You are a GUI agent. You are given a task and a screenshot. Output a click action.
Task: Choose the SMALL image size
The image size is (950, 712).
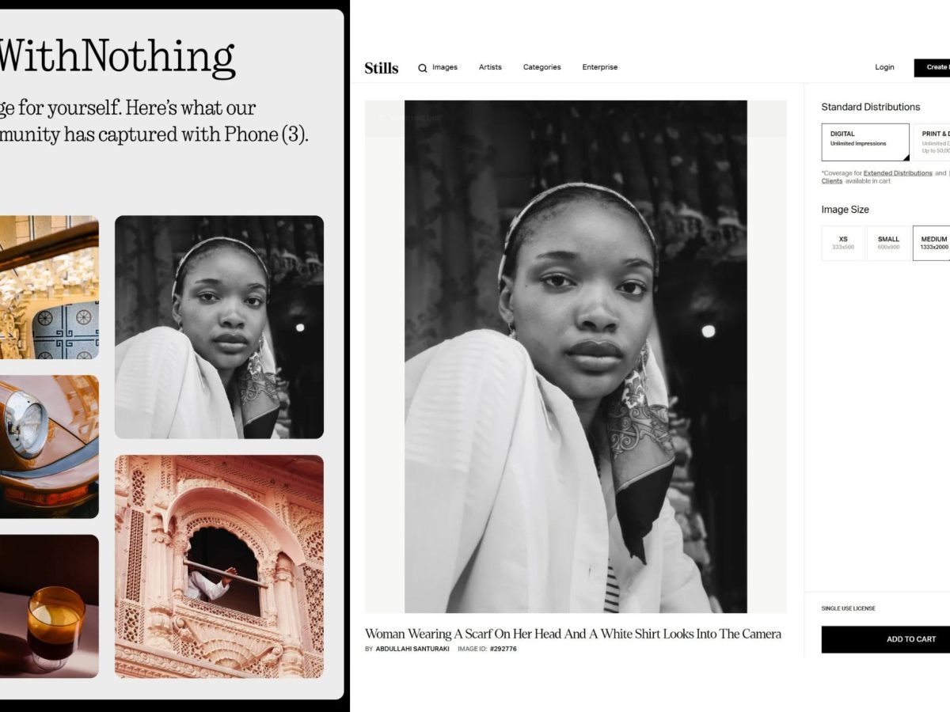click(x=888, y=243)
